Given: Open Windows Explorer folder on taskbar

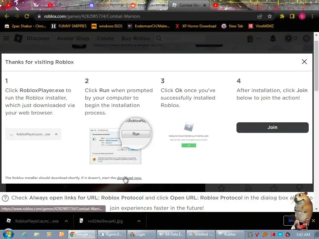Looking at the screenshot, I should click(x=37, y=234).
